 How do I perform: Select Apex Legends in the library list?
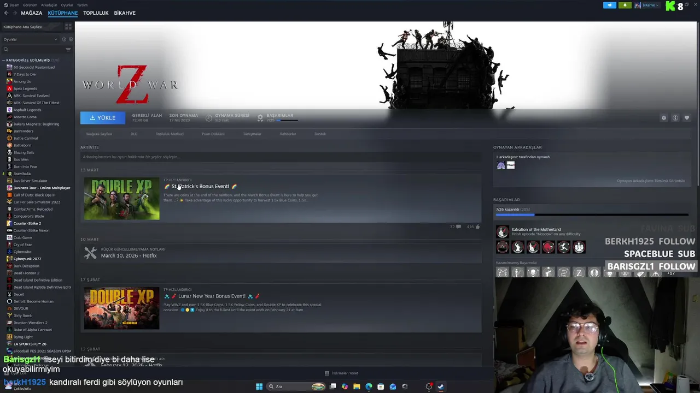(25, 88)
